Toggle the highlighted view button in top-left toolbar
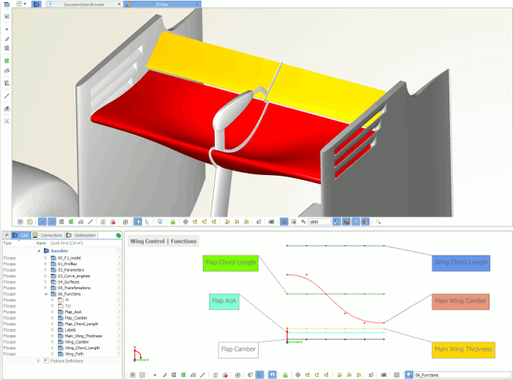Image resolution: width=513 pixels, height=380 pixels. pos(37,4)
